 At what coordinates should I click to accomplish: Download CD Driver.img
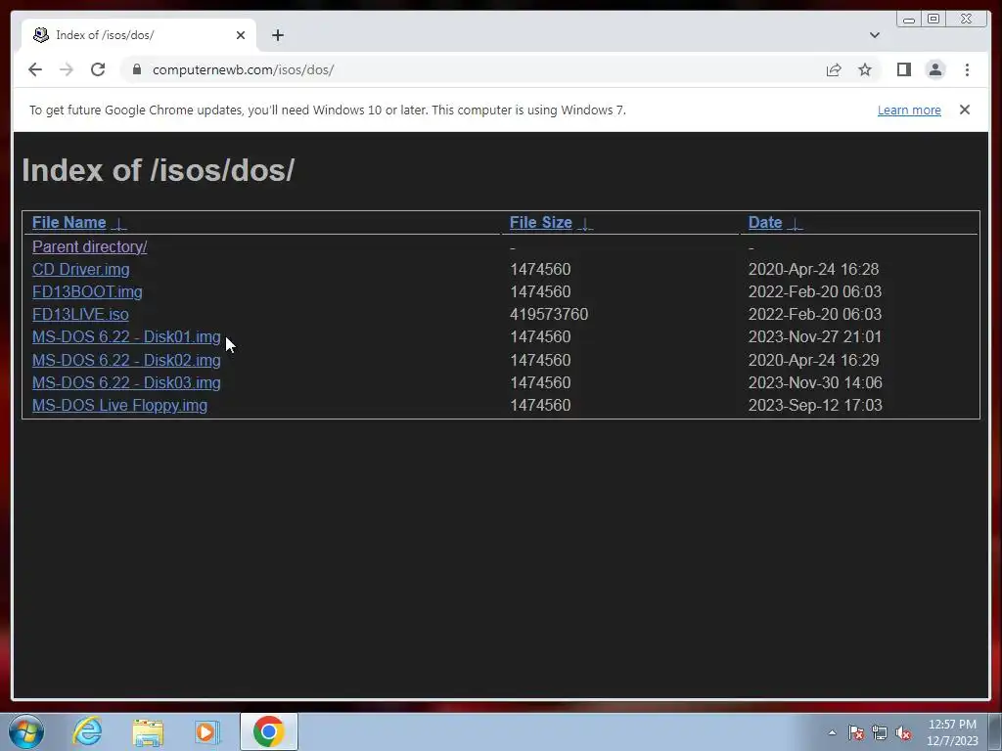(x=80, y=270)
